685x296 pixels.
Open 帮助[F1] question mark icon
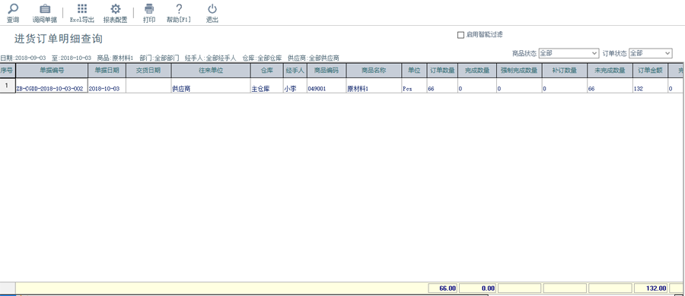[179, 8]
